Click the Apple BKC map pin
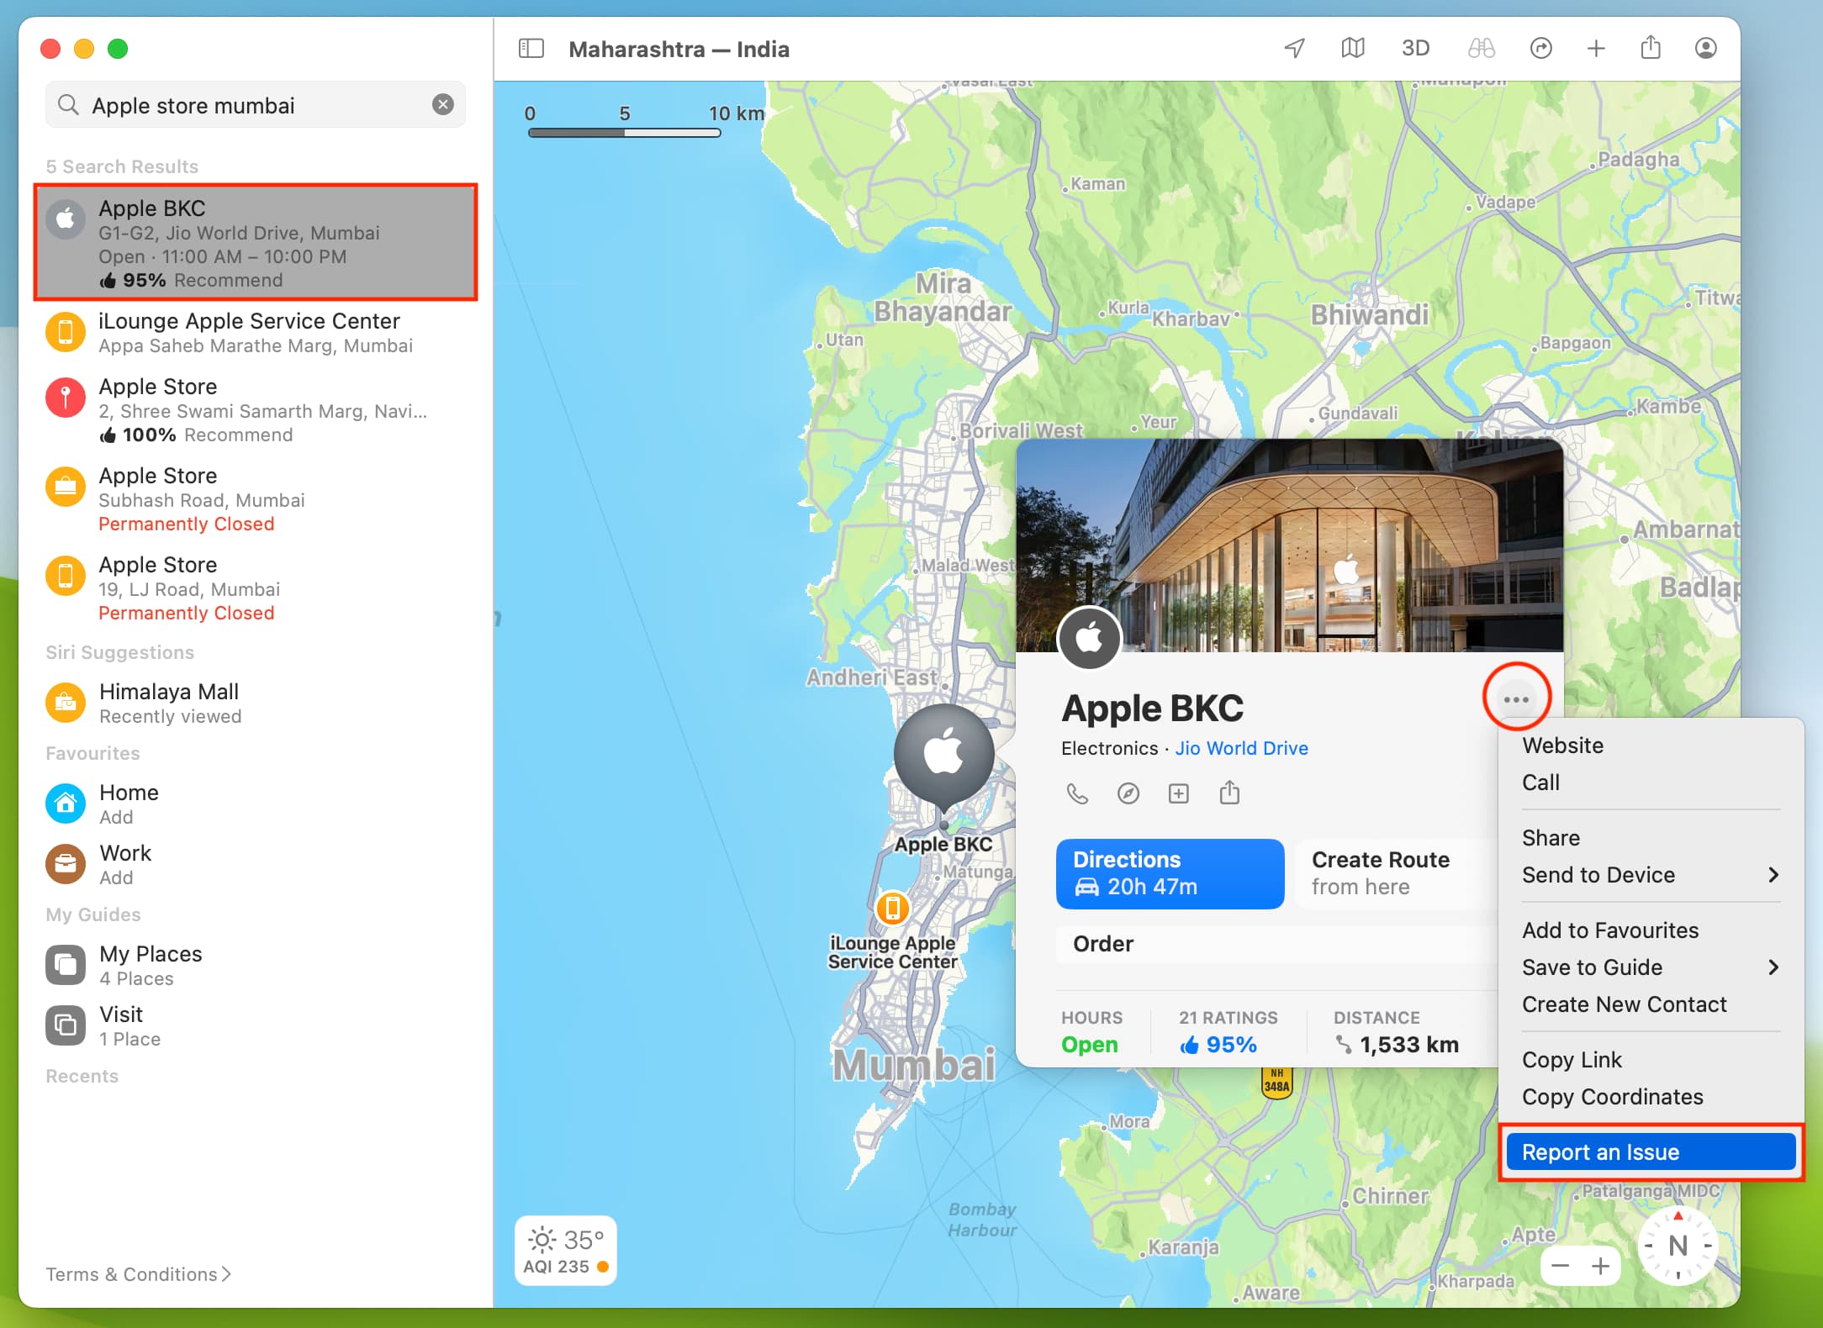 [943, 756]
